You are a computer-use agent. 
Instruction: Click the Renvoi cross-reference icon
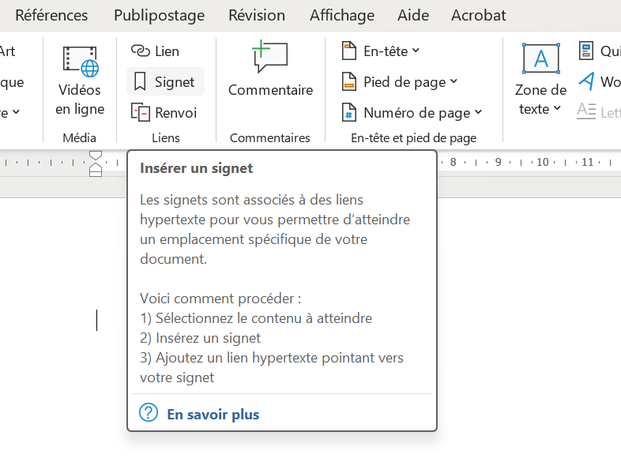click(x=140, y=113)
